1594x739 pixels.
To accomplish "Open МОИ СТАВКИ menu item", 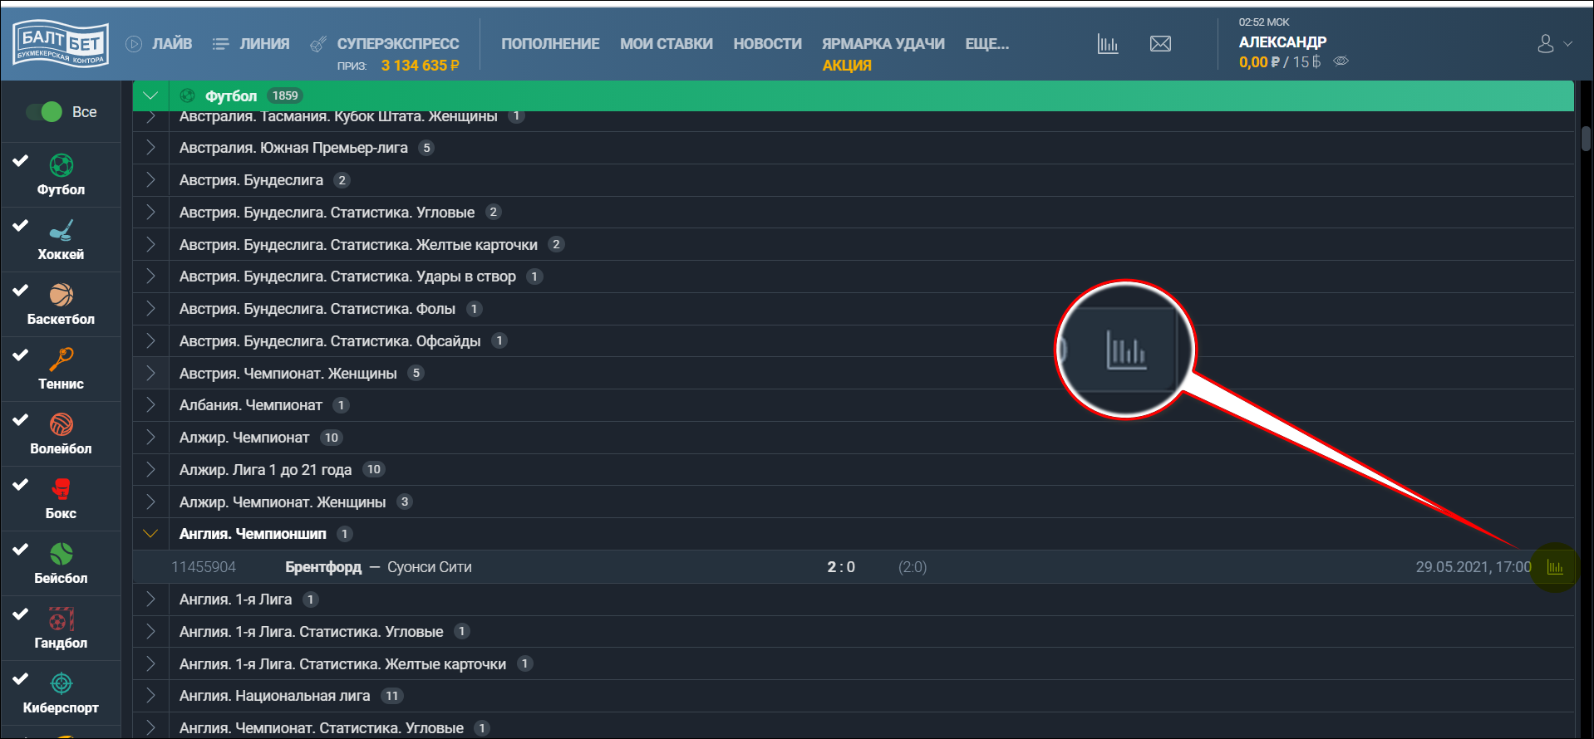I will pos(667,44).
